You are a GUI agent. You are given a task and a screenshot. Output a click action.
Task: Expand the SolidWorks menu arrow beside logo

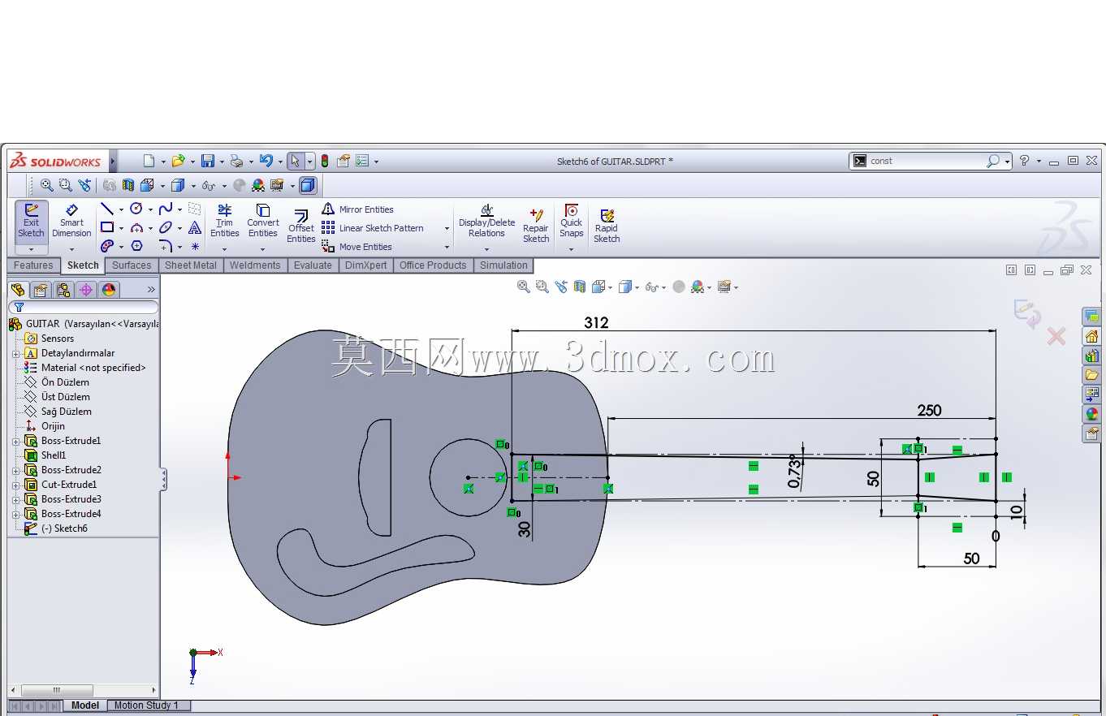point(113,161)
